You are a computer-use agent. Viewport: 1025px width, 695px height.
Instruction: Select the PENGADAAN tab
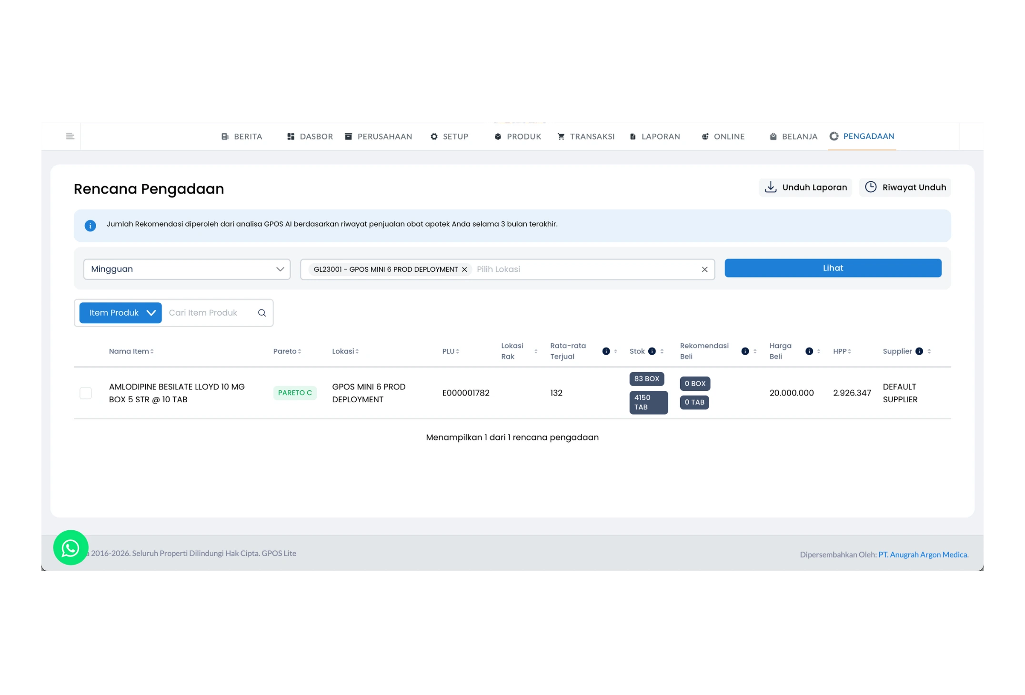[x=862, y=136]
